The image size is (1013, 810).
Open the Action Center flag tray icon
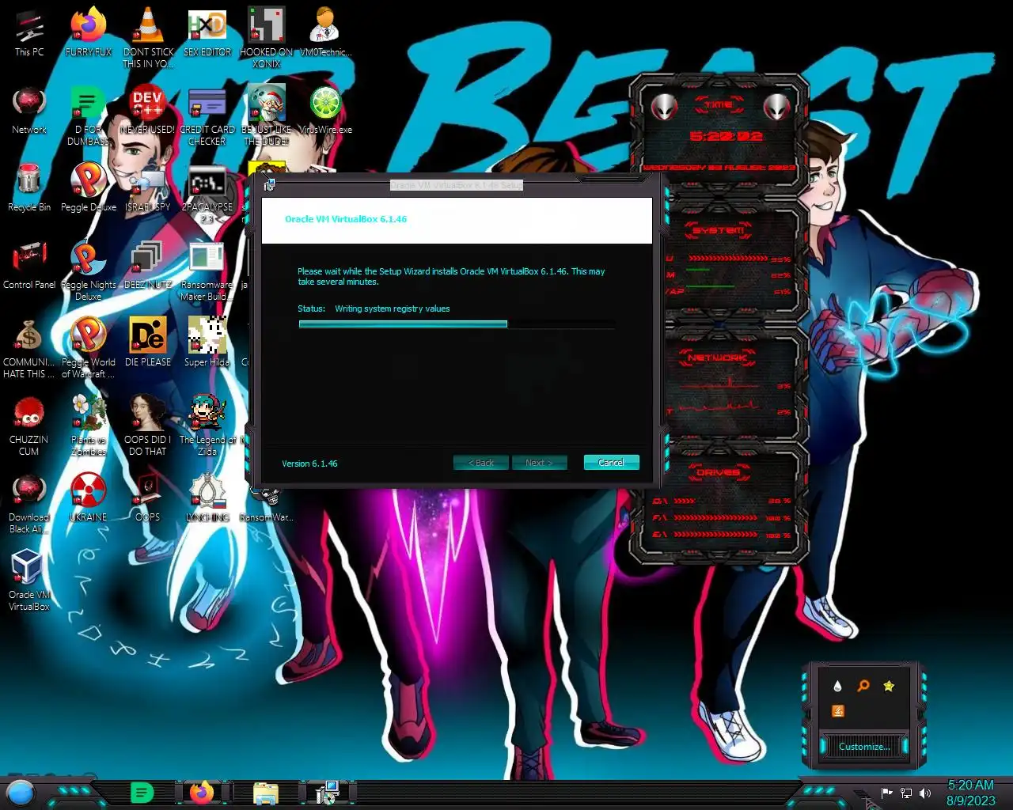(887, 793)
